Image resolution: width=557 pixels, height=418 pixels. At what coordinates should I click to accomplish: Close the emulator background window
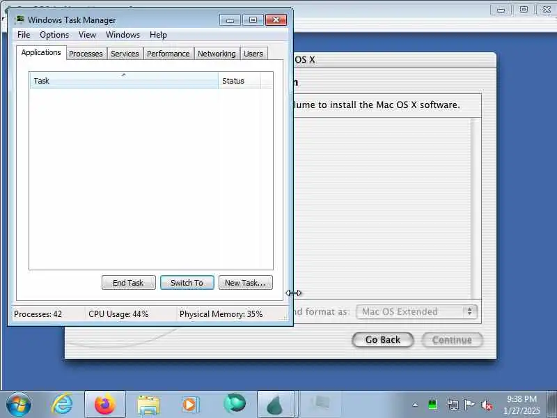(x=547, y=10)
